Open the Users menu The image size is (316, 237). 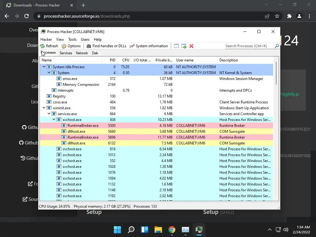click(85, 39)
